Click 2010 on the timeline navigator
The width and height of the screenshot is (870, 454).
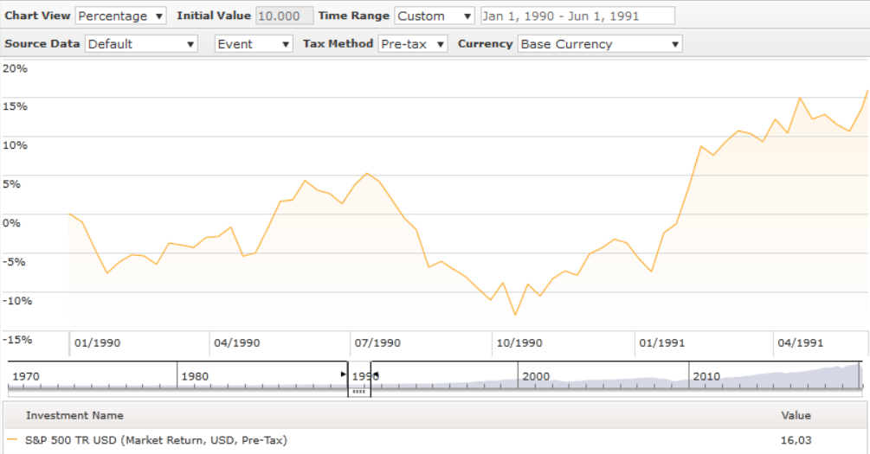706,376
